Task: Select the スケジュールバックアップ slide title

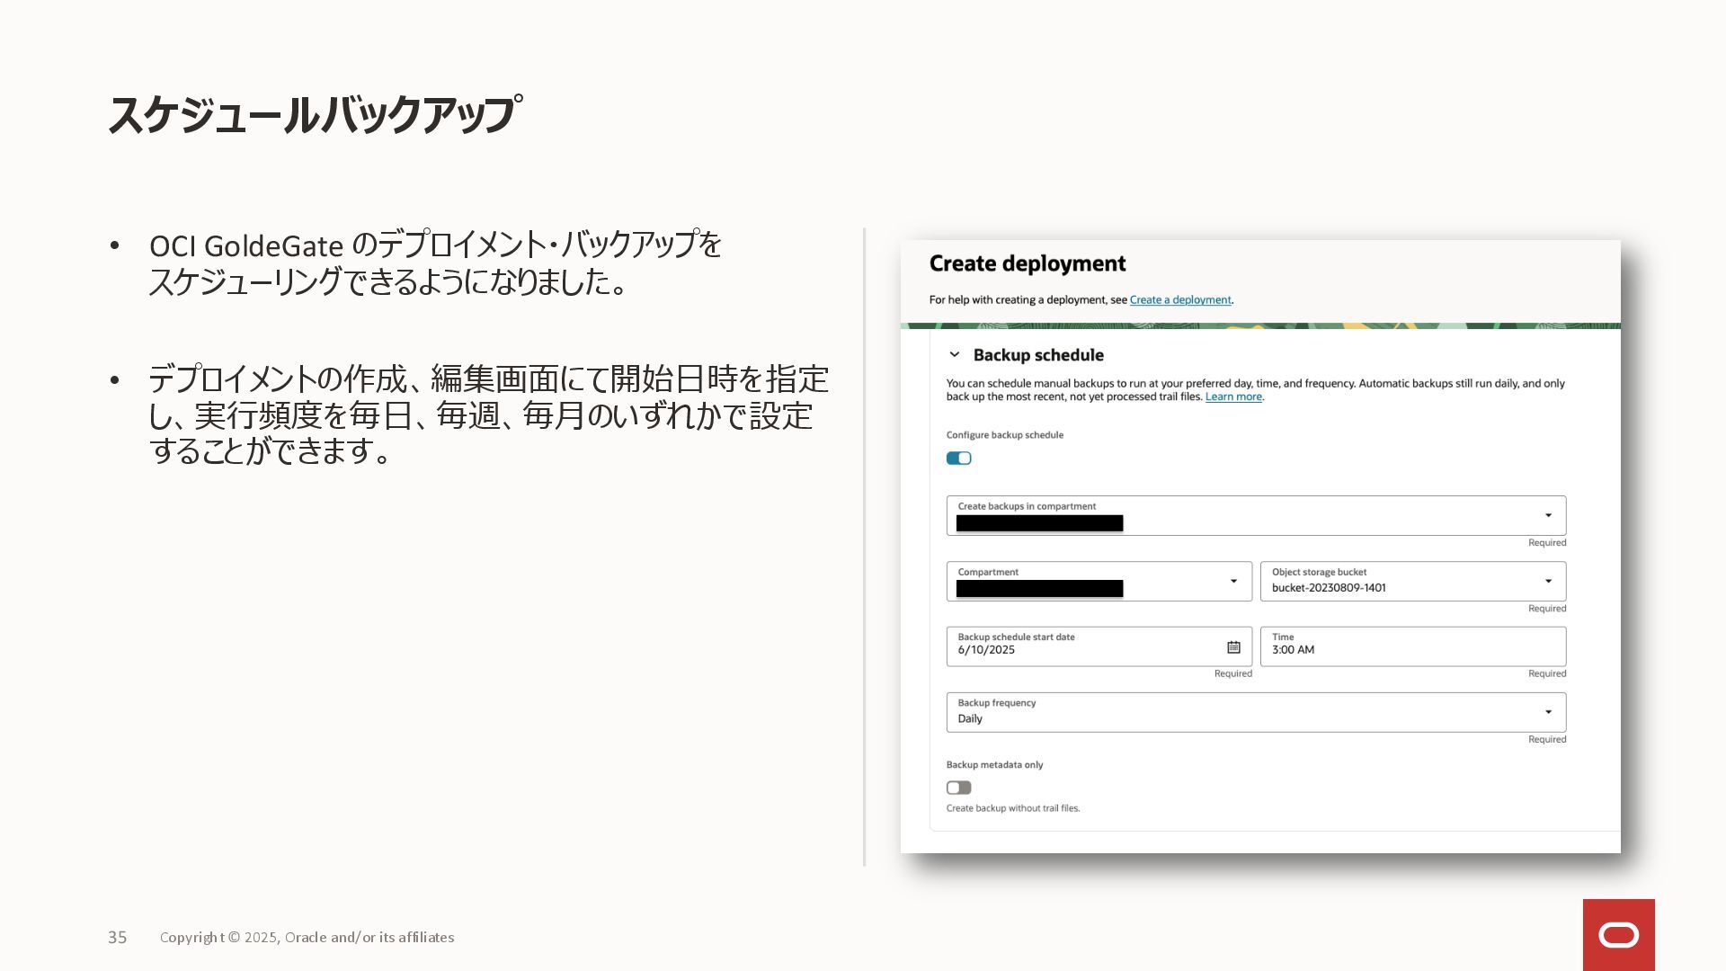Action: 315,115
